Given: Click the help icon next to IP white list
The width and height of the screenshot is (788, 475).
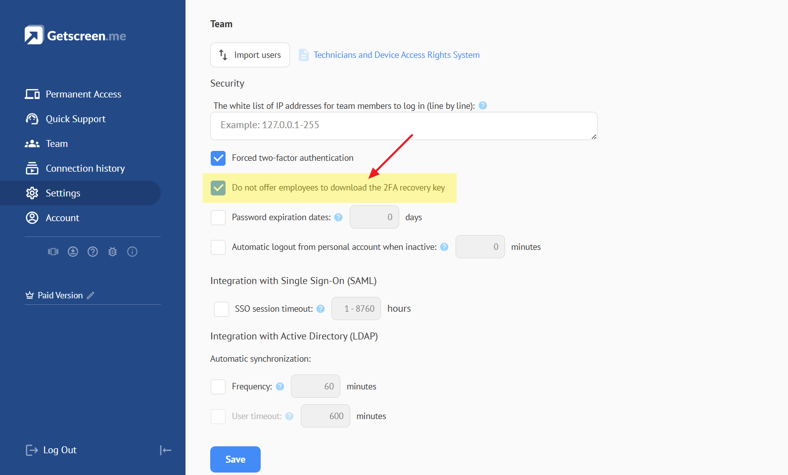Looking at the screenshot, I should click(483, 105).
